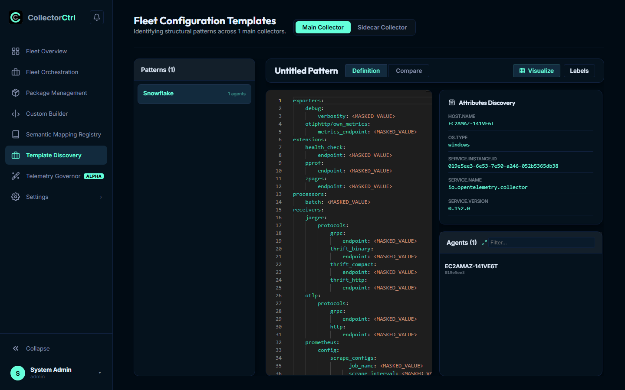Click the otlphttp/own_metrics: line
The height and width of the screenshot is (390, 625).
[x=338, y=124]
